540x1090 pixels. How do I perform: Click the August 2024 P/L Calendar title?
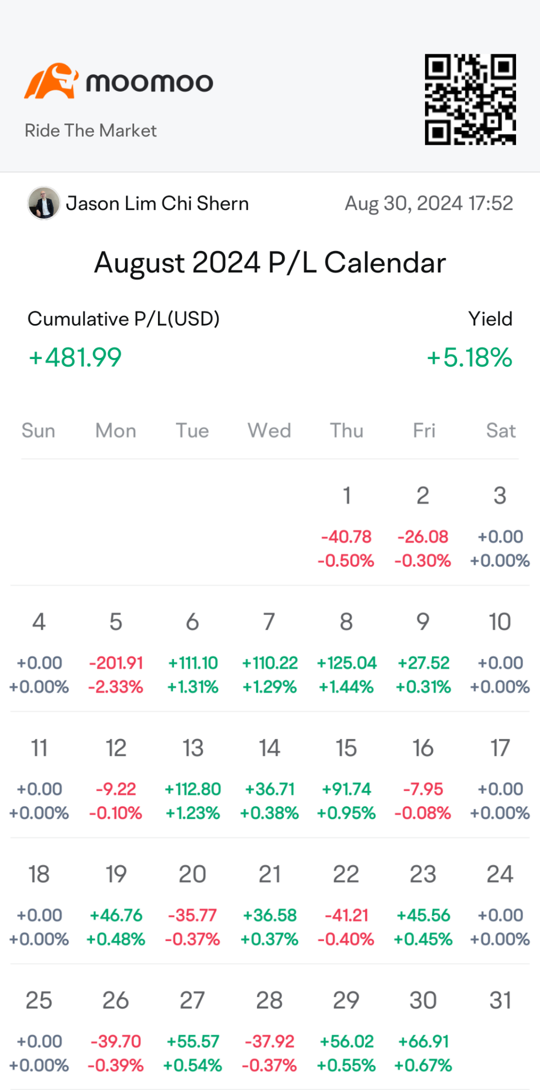click(x=270, y=263)
